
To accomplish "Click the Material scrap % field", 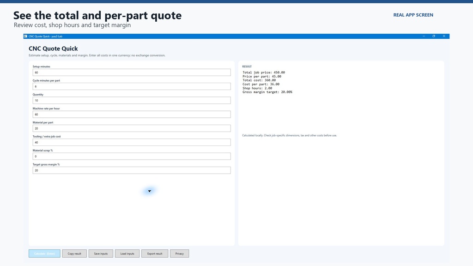I will (132, 156).
